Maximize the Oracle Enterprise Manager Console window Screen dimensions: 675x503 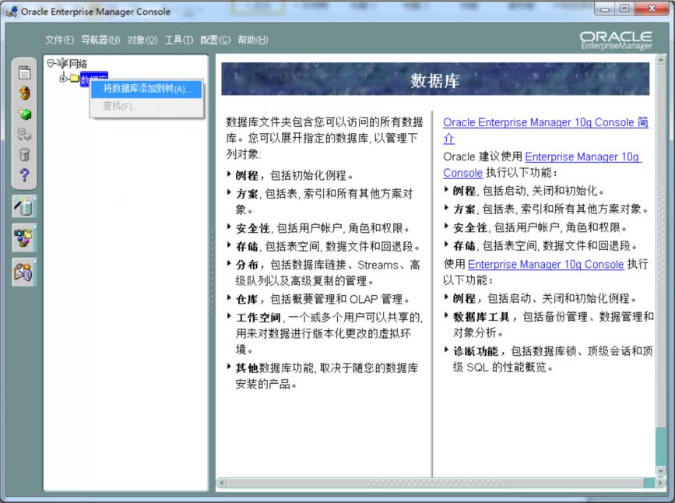point(624,9)
